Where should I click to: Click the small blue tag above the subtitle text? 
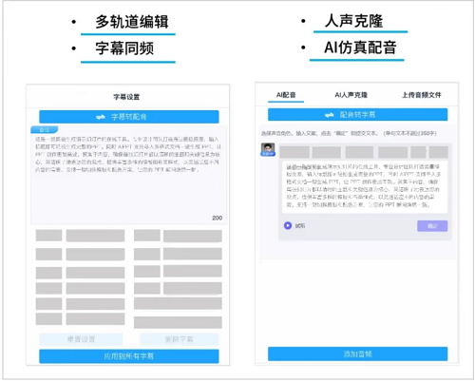pyautogui.click(x=45, y=129)
